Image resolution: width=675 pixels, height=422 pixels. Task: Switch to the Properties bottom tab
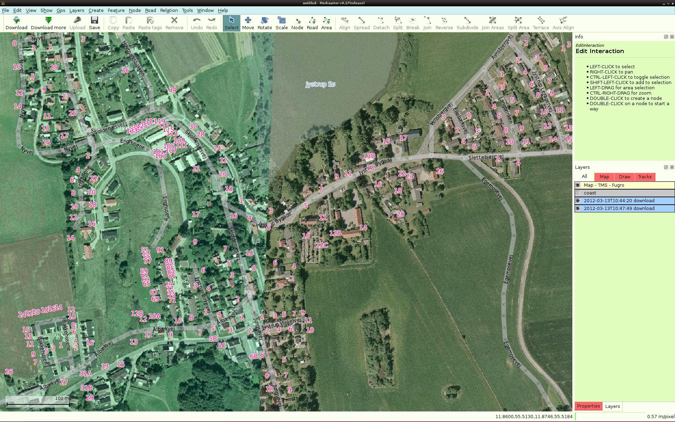click(588, 406)
